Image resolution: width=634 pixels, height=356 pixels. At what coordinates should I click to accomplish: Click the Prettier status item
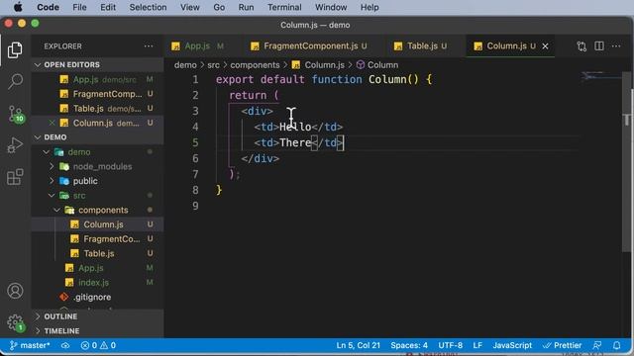tap(562, 345)
